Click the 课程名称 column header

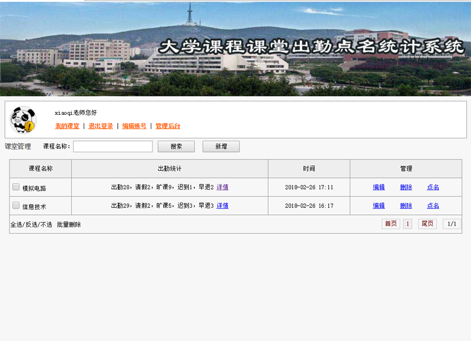[41, 168]
